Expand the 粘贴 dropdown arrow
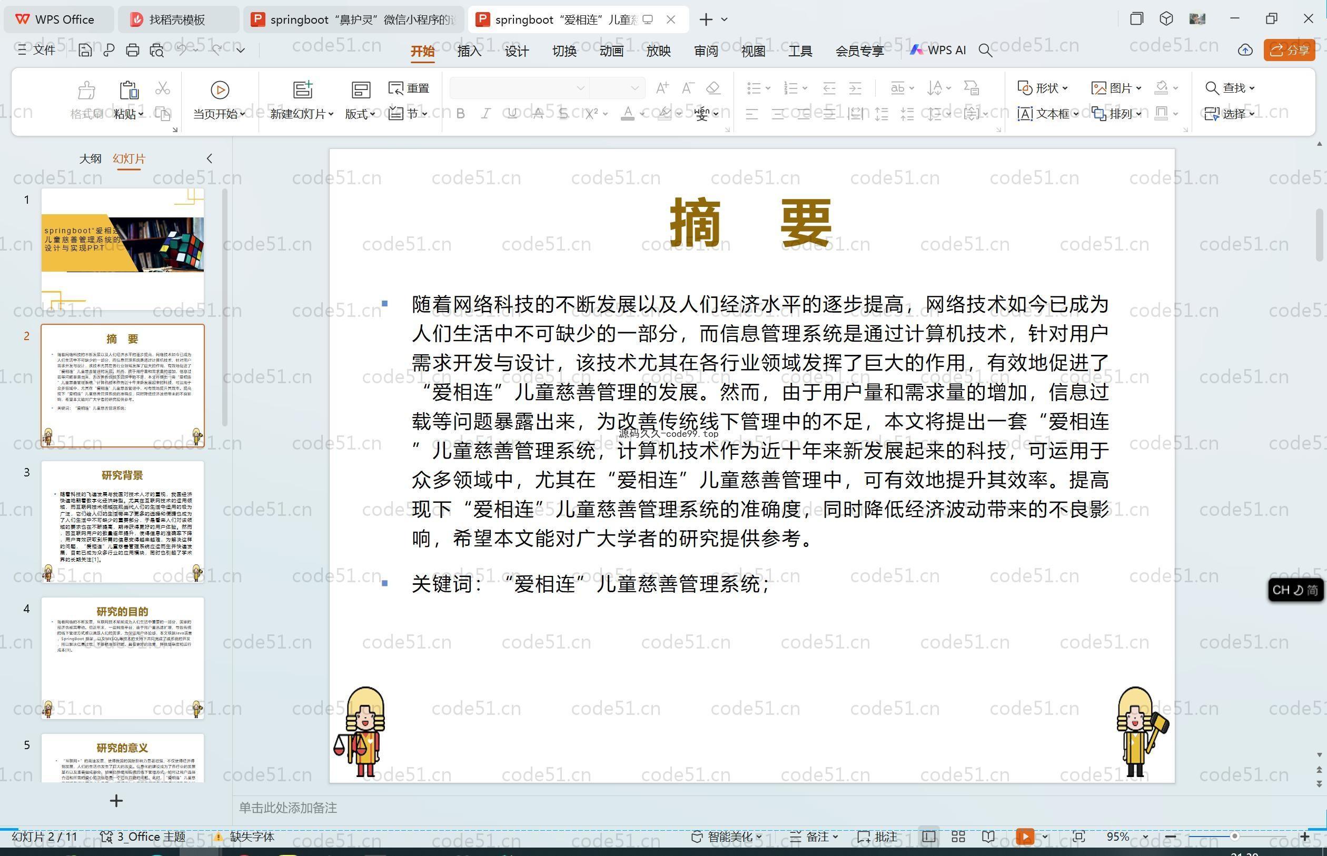The width and height of the screenshot is (1327, 856). [x=141, y=114]
